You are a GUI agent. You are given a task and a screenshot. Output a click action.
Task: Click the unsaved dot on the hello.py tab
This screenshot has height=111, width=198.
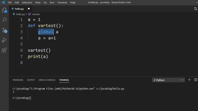click(29, 9)
